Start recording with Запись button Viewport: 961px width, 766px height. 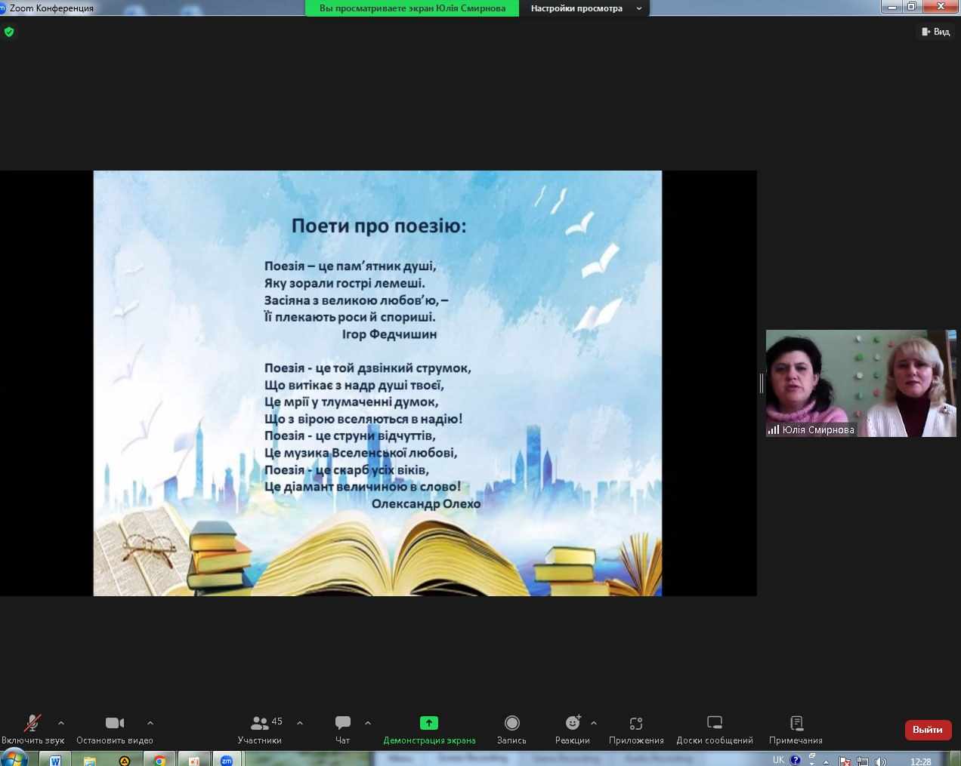(511, 724)
